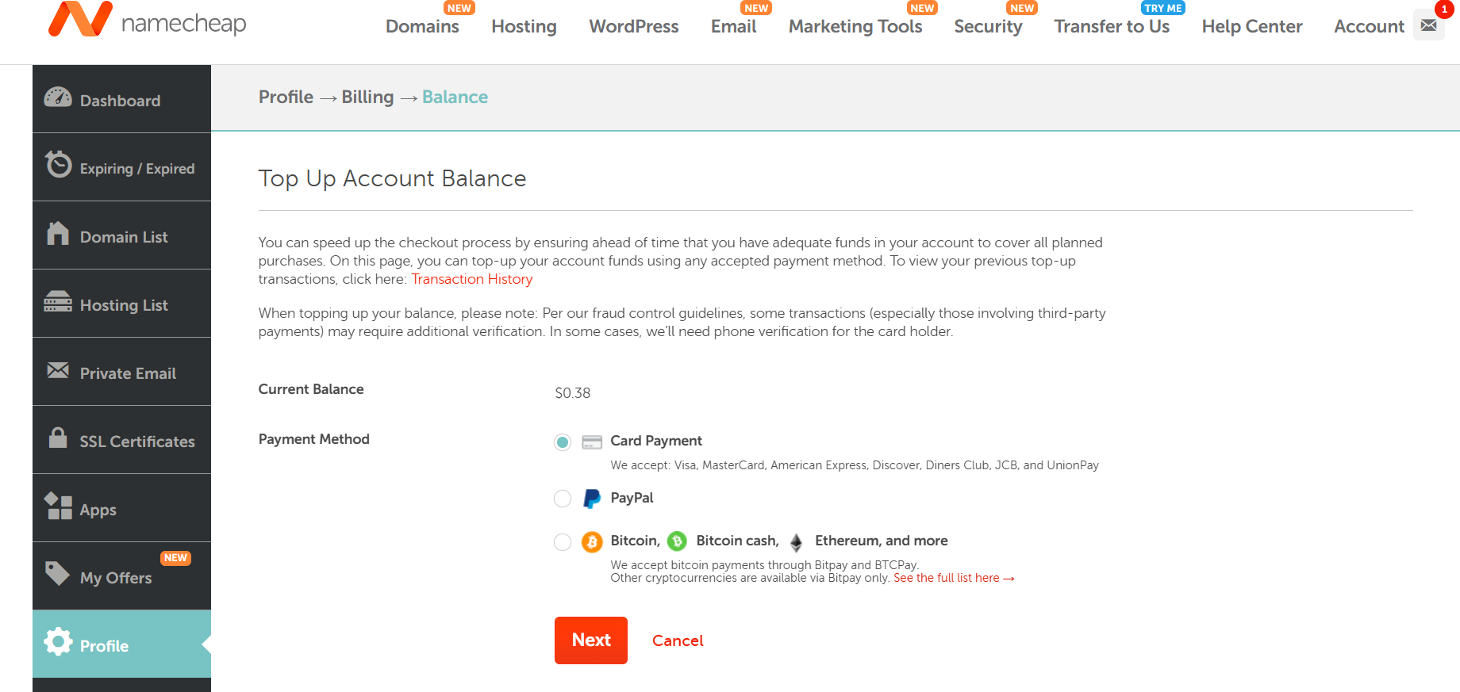The height and width of the screenshot is (692, 1460).
Task: Click the Domain List house icon
Action: (58, 233)
